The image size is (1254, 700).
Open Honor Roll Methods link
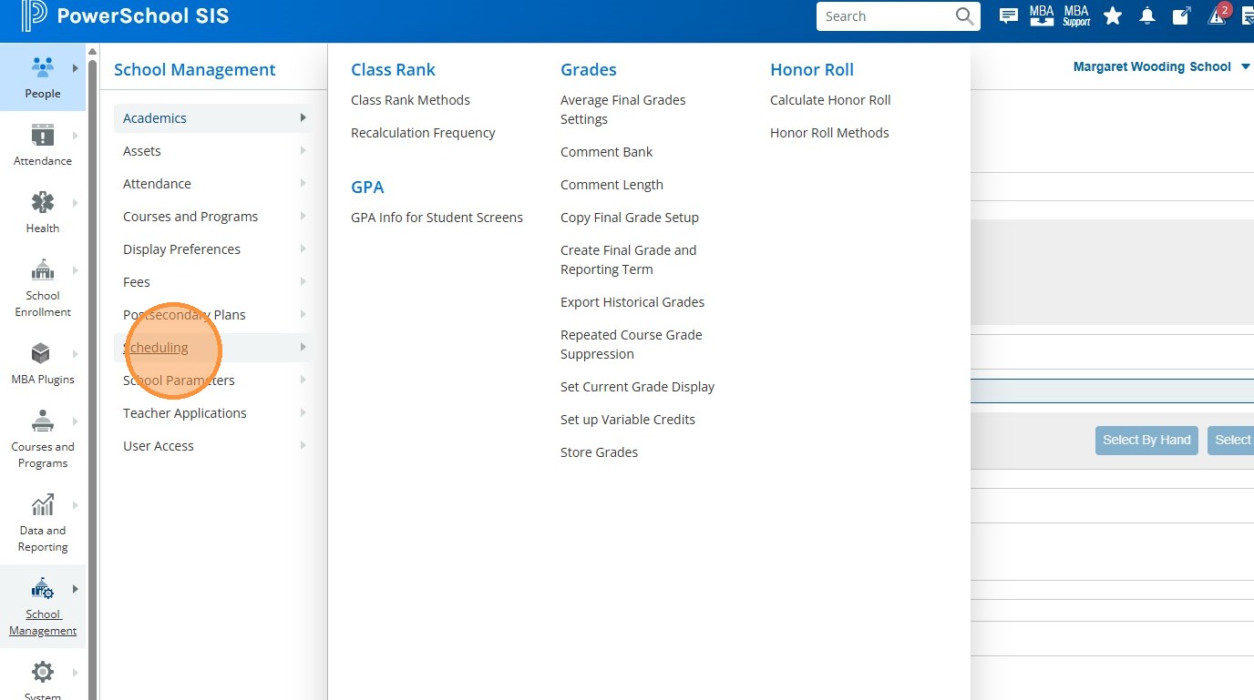pos(829,133)
